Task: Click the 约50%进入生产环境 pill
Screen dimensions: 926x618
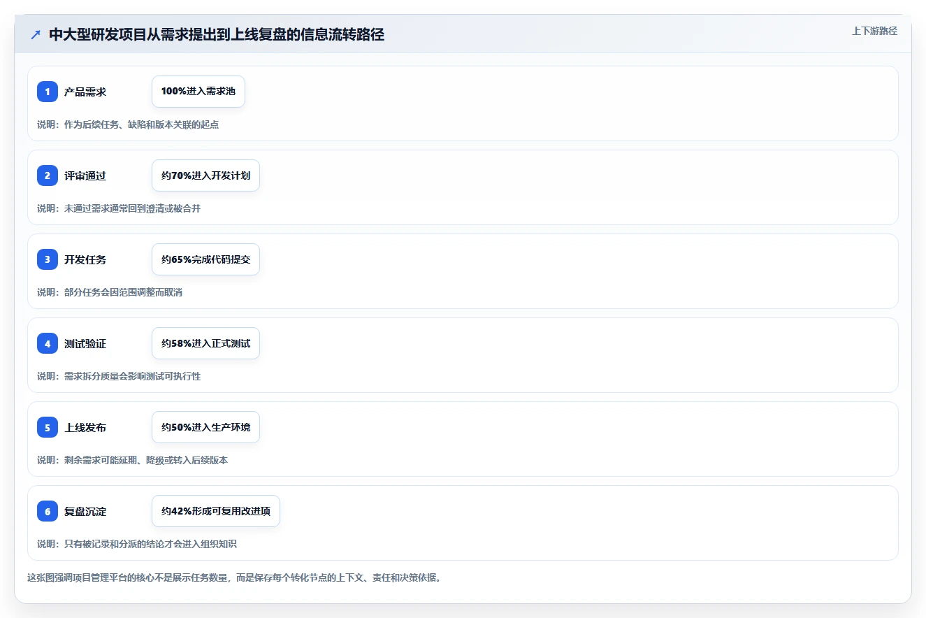Action: [x=205, y=427]
